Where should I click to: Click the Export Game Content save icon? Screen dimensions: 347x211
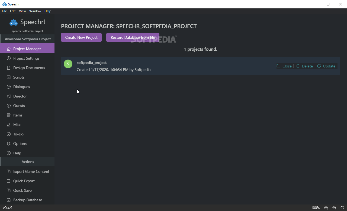[9, 171]
